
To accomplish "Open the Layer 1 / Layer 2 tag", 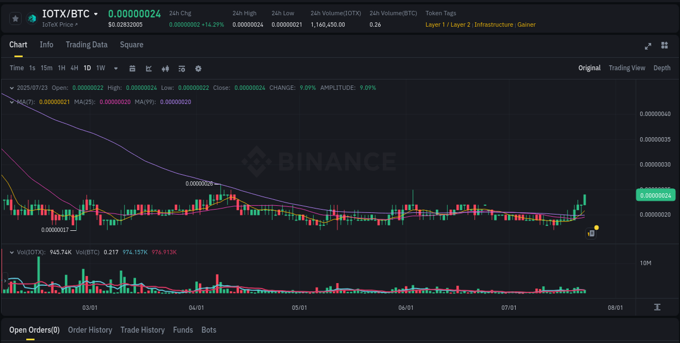I will point(447,24).
